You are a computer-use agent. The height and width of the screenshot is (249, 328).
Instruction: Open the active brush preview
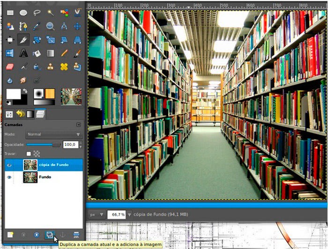click(x=38, y=93)
